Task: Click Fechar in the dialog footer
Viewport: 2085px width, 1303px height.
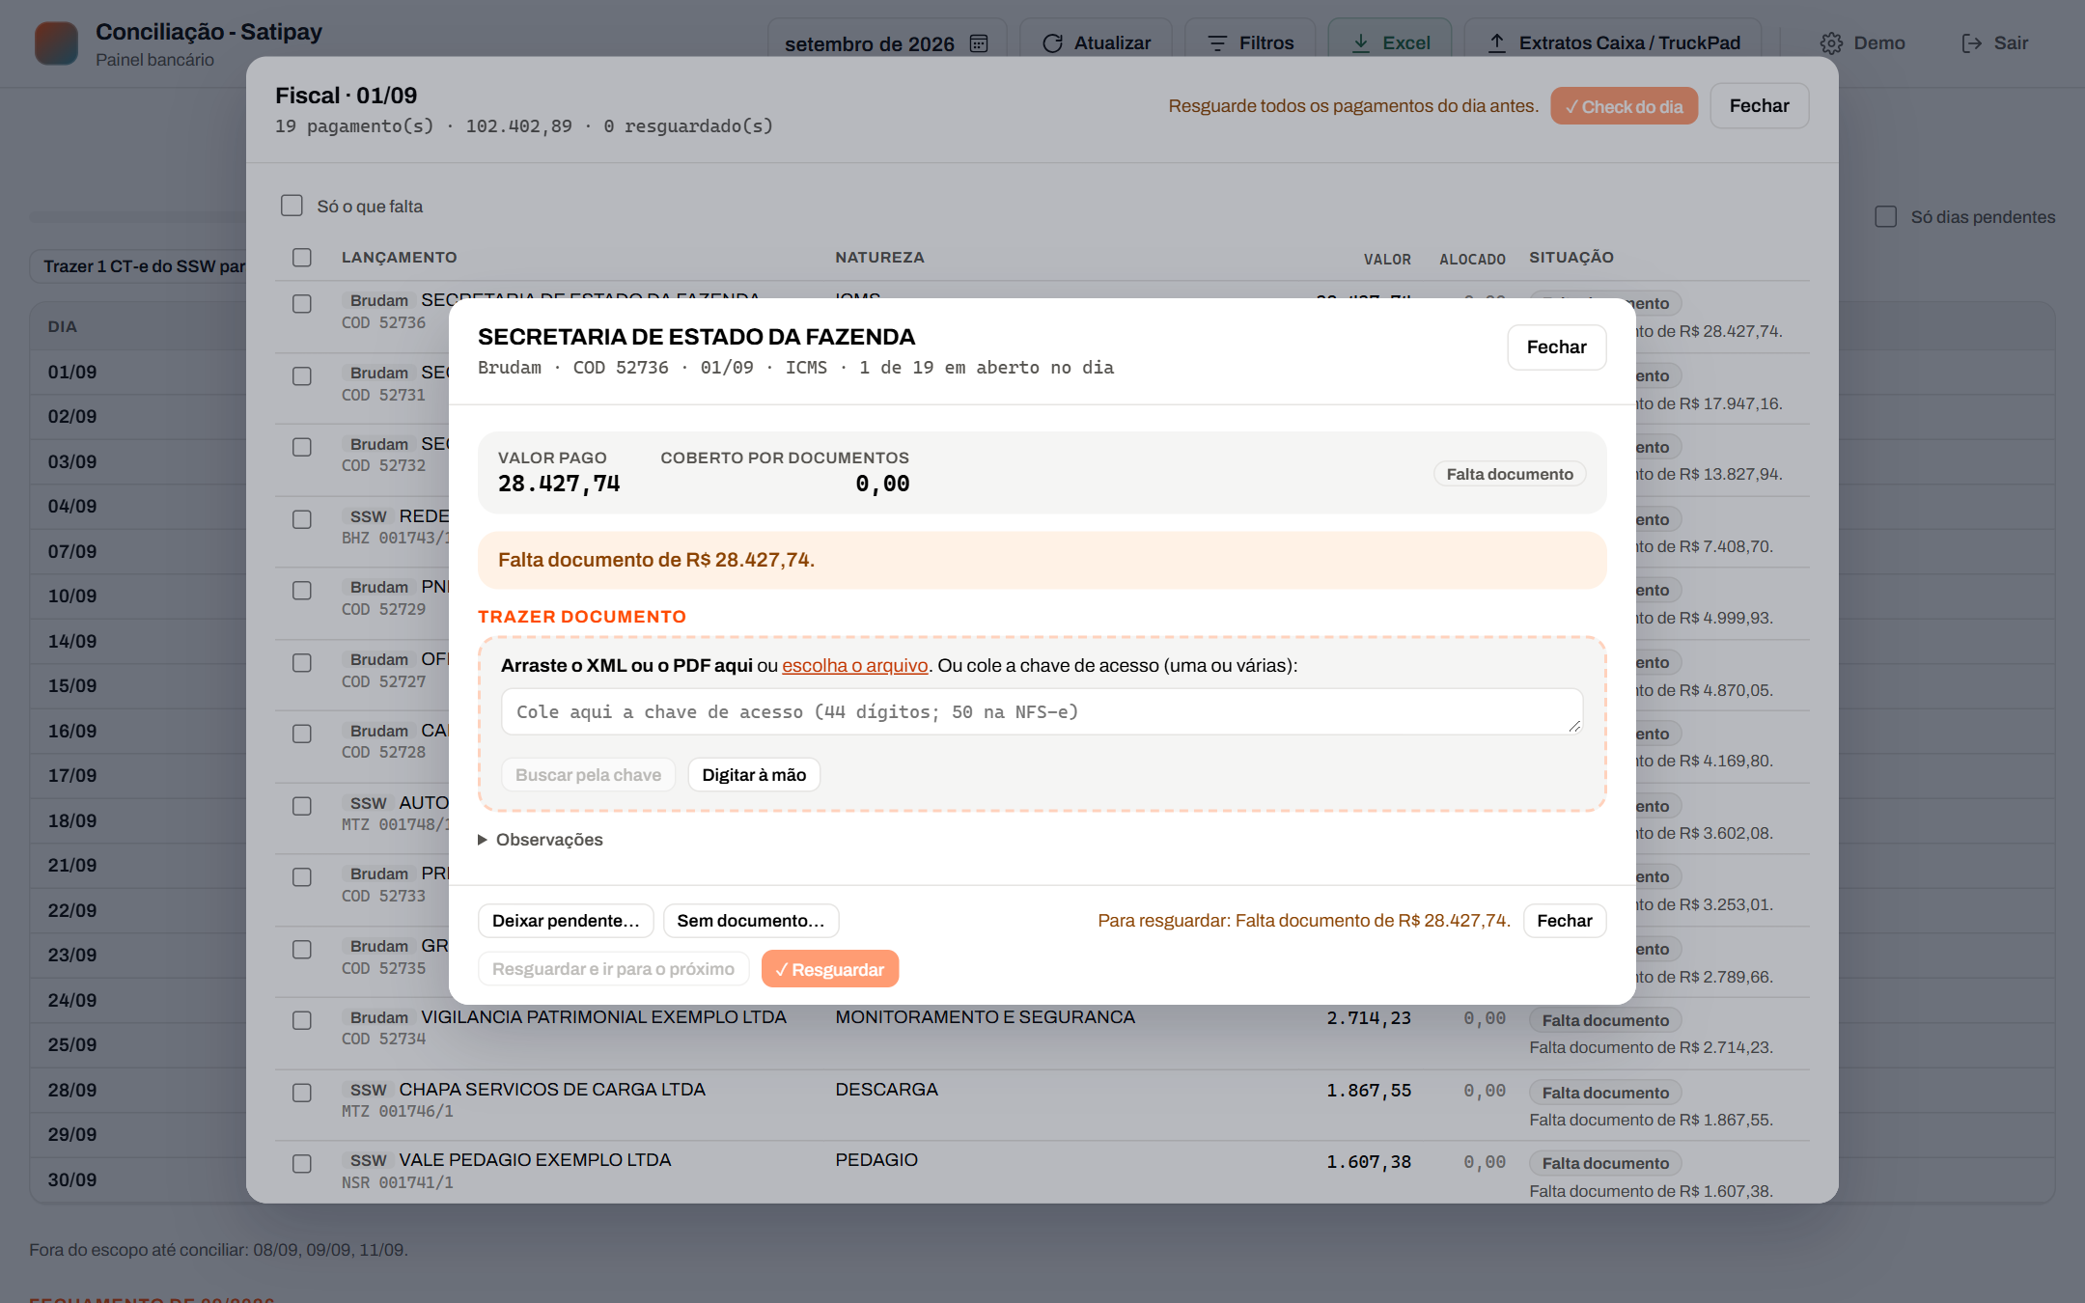Action: (x=1565, y=921)
